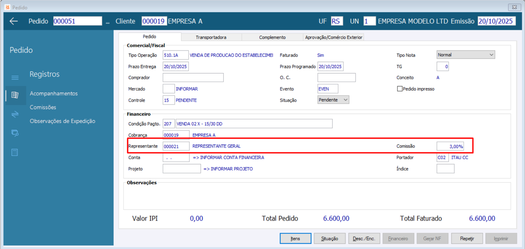The image size is (525, 249).
Task: Click the Condição Pagto. code field 207
Action: click(169, 124)
